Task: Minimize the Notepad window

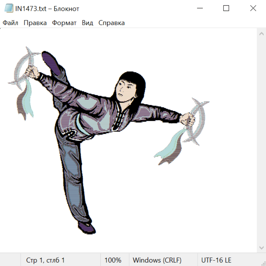Action: click(x=199, y=9)
